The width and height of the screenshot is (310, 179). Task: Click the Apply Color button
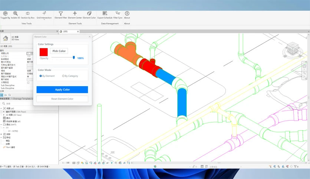pyautogui.click(x=62, y=89)
